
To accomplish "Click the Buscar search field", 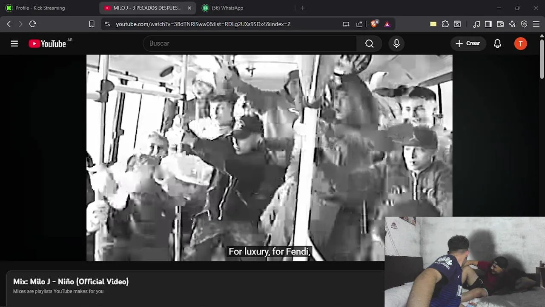I will pos(250,43).
